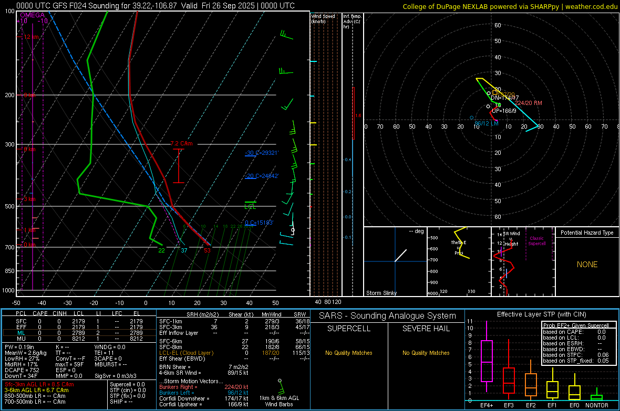
Task: Click the DCAPE = 752 value
Action: [x=22, y=370]
